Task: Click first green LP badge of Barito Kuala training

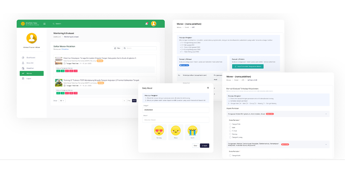Action: (58, 71)
